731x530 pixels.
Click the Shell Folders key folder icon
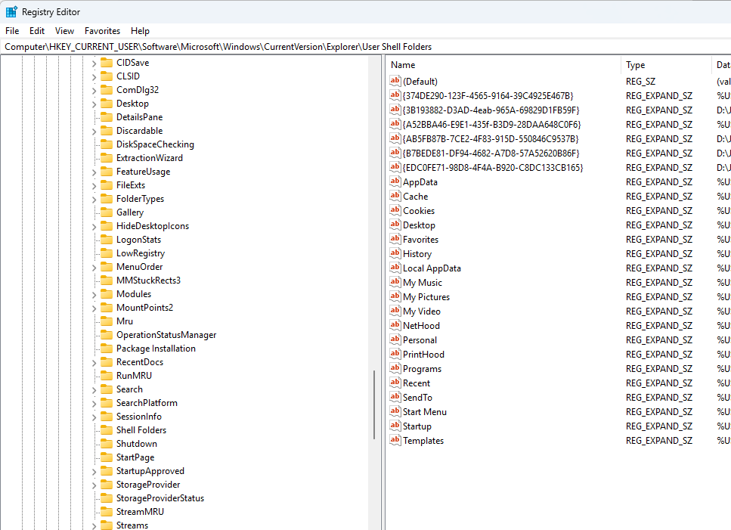(106, 429)
